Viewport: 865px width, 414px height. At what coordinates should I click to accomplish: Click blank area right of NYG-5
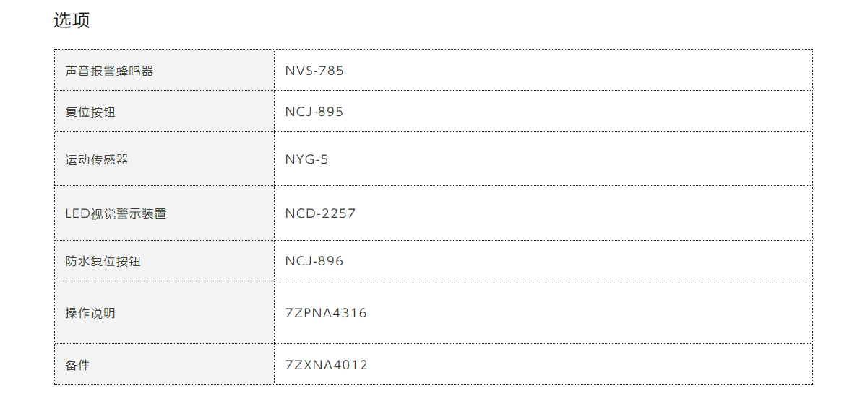pos(570,159)
